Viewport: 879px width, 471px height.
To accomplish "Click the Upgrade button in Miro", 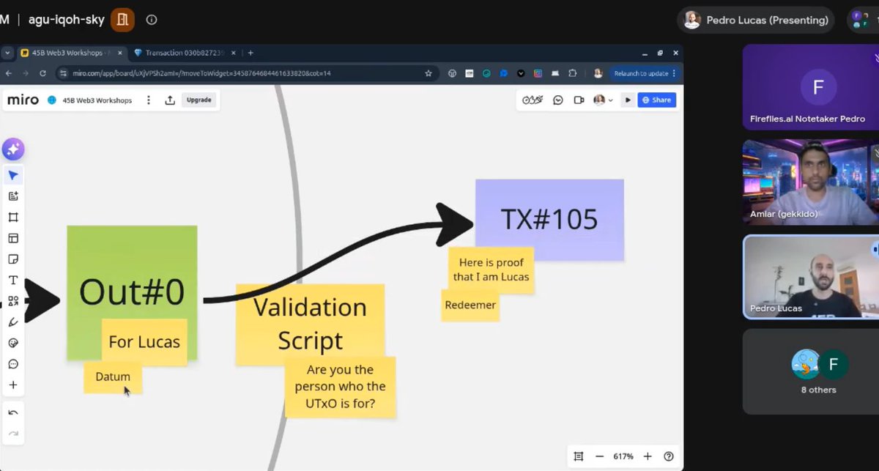I will click(x=199, y=100).
